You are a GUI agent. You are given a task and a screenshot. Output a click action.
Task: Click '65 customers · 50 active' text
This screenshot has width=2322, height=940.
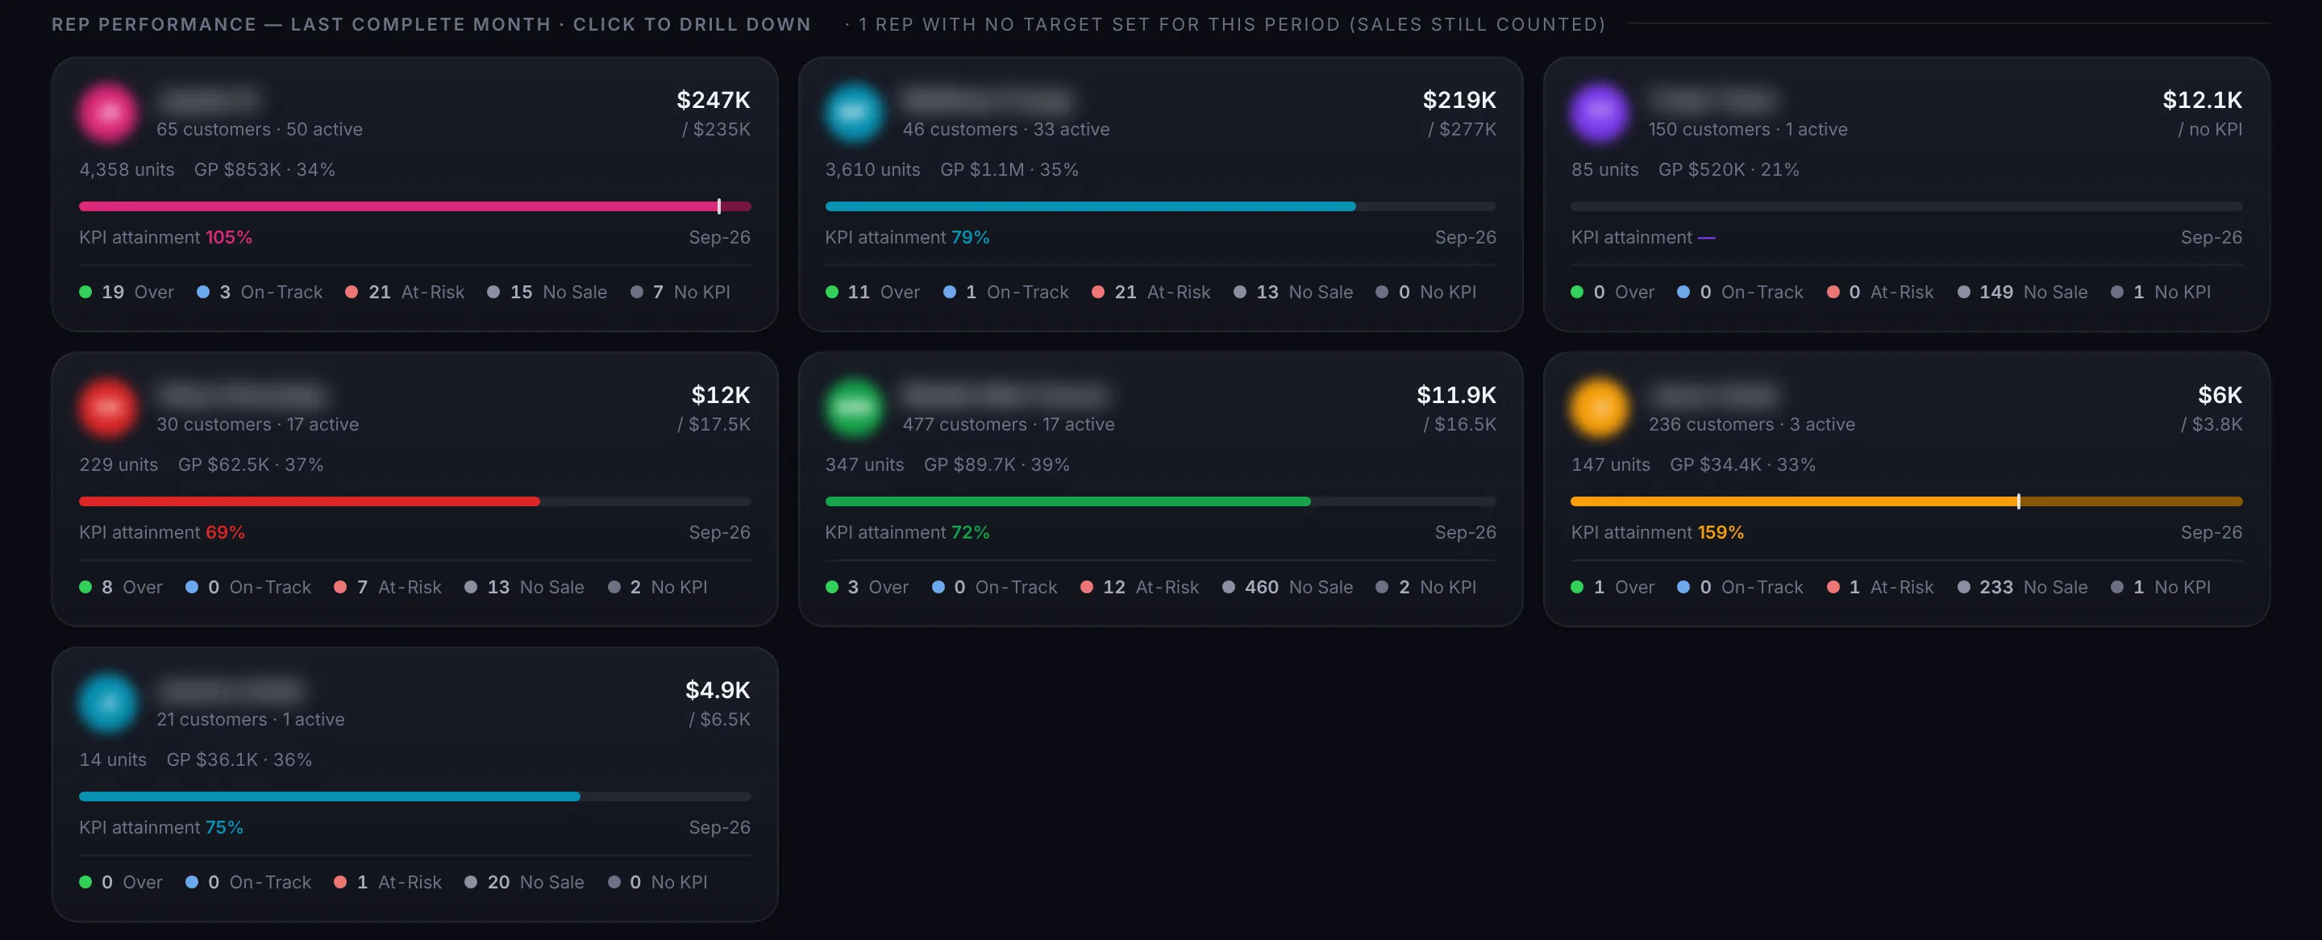tap(260, 130)
